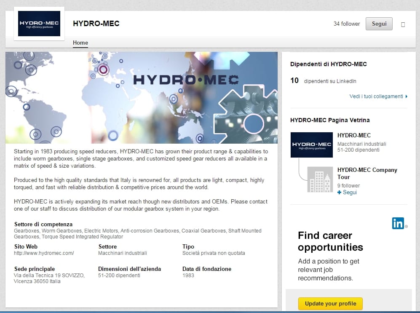Click the Find career opportunities headline
This screenshot has width=420, height=313.
click(x=331, y=241)
